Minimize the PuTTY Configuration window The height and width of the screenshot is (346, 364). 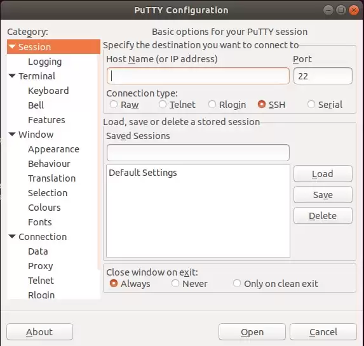click(328, 10)
